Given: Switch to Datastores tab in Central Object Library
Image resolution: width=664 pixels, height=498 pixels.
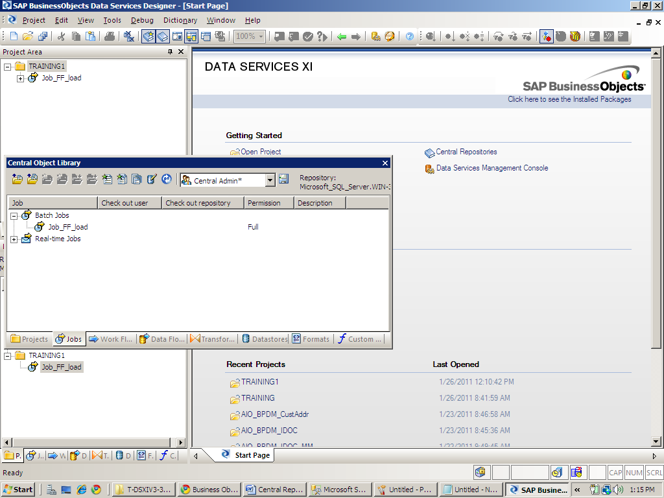Looking at the screenshot, I should [x=265, y=338].
